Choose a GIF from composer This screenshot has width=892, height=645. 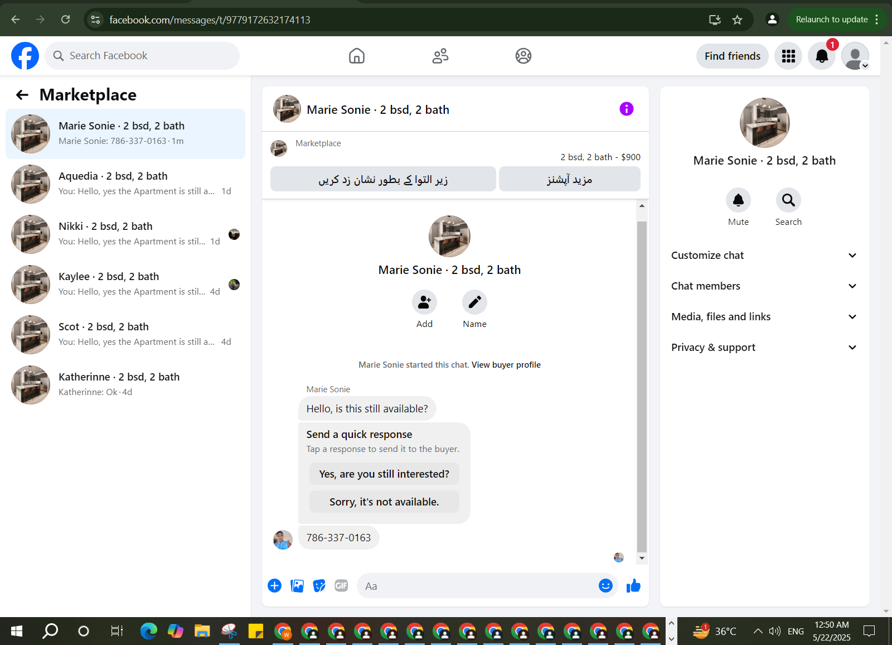click(341, 585)
